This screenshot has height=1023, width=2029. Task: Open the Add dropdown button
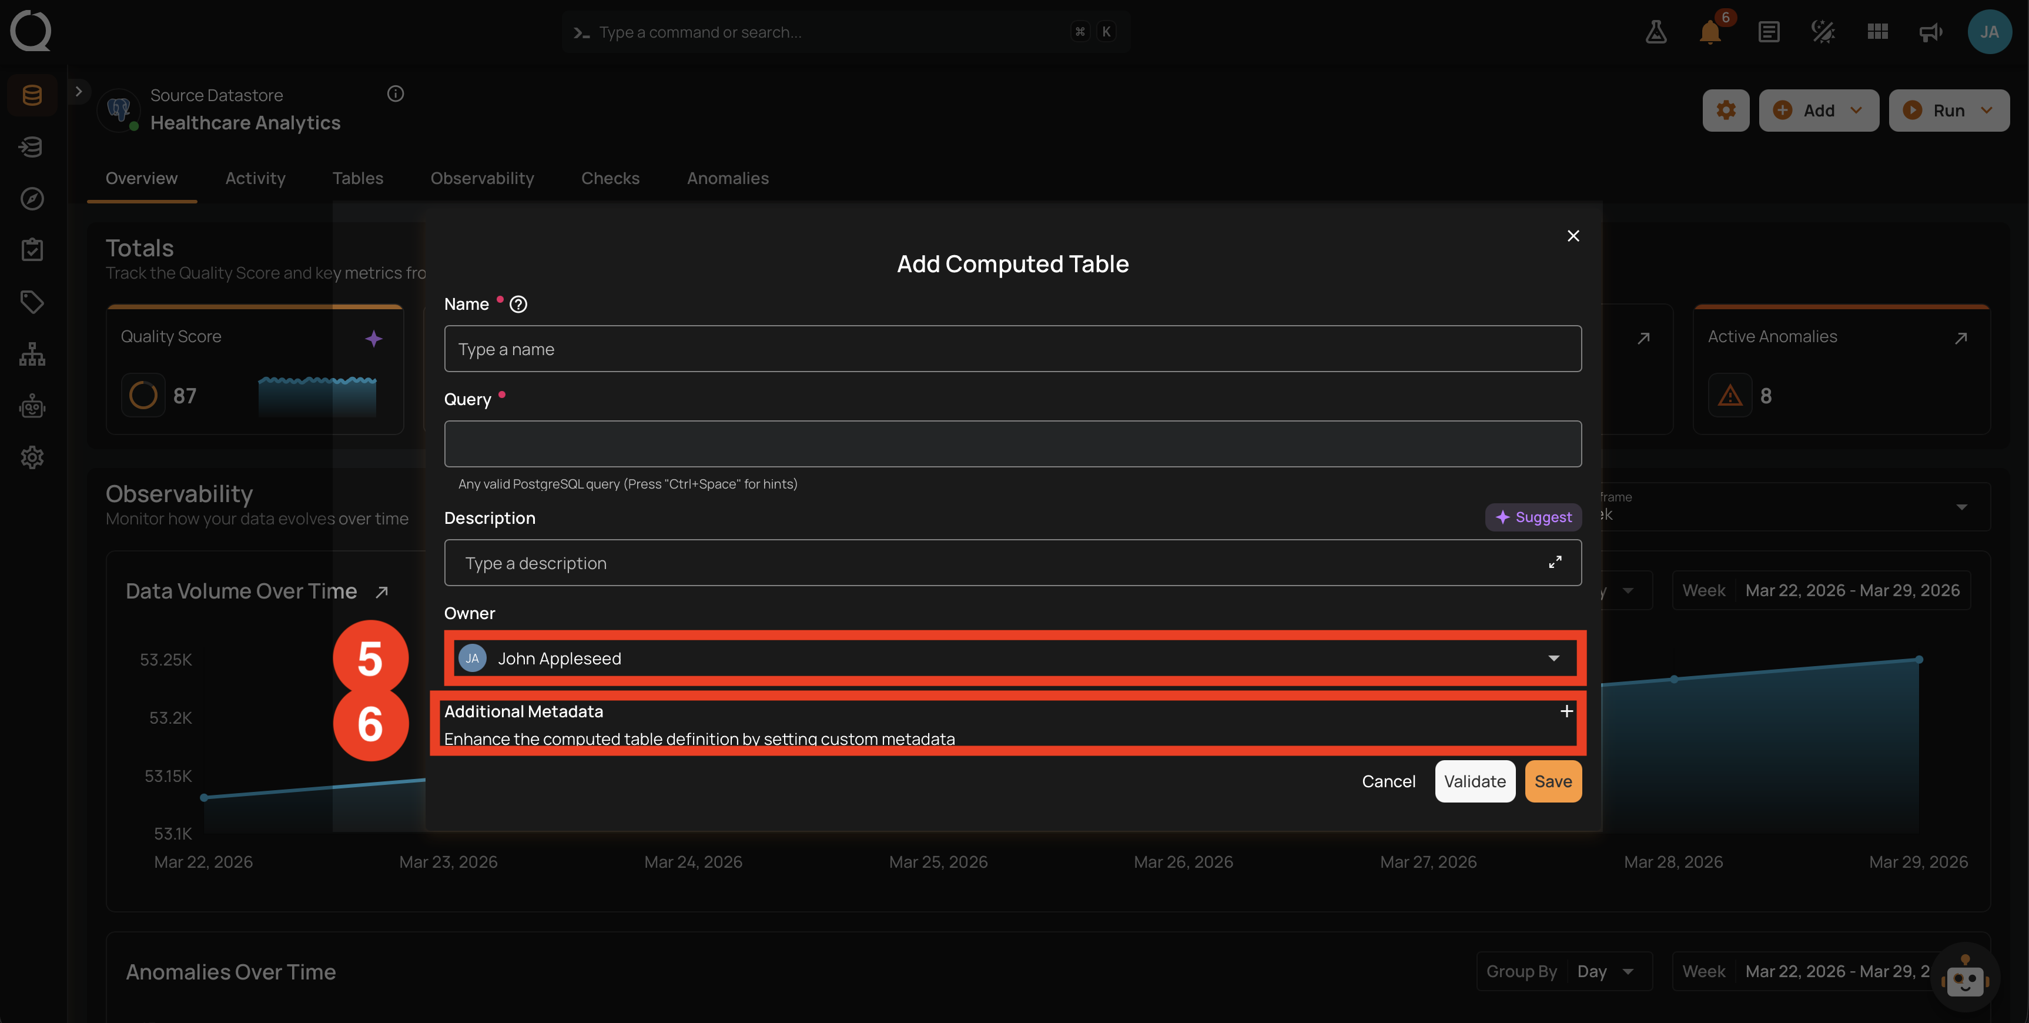pos(1818,111)
